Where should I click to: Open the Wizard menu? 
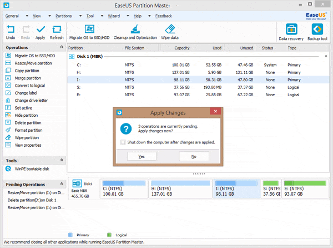click(114, 16)
